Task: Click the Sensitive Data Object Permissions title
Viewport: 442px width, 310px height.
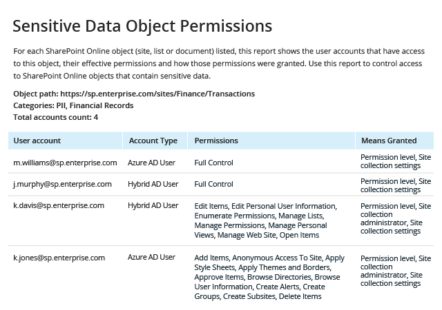Action: pyautogui.click(x=142, y=26)
